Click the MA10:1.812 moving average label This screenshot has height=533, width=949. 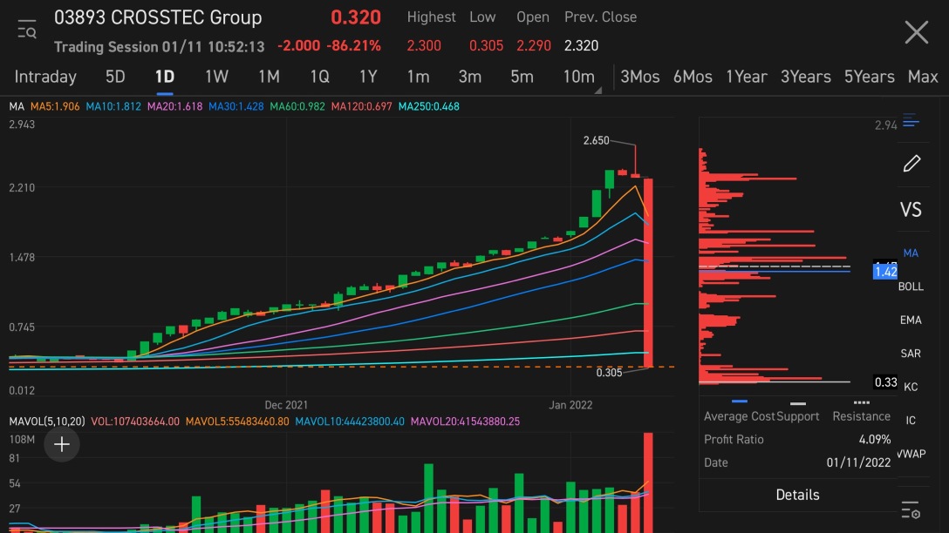click(113, 106)
